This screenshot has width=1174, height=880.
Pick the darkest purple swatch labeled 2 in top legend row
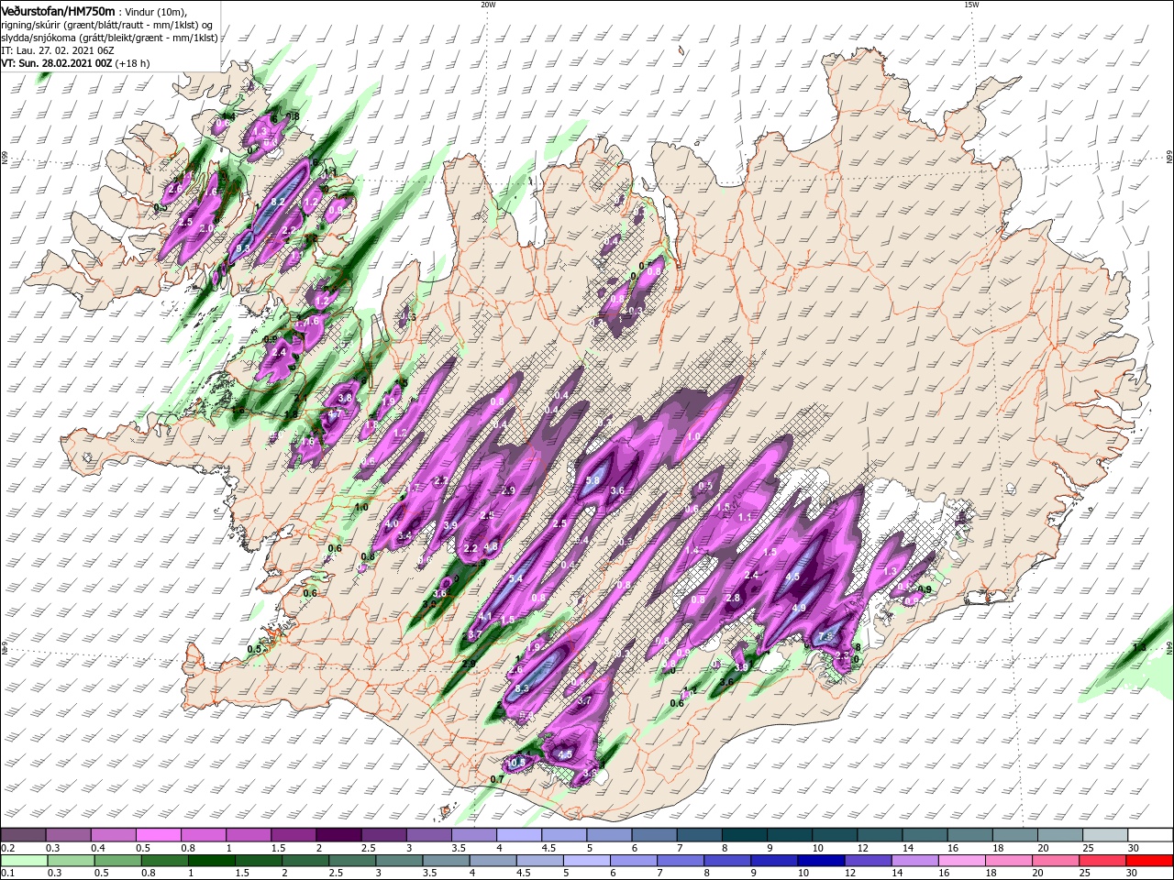tap(338, 835)
